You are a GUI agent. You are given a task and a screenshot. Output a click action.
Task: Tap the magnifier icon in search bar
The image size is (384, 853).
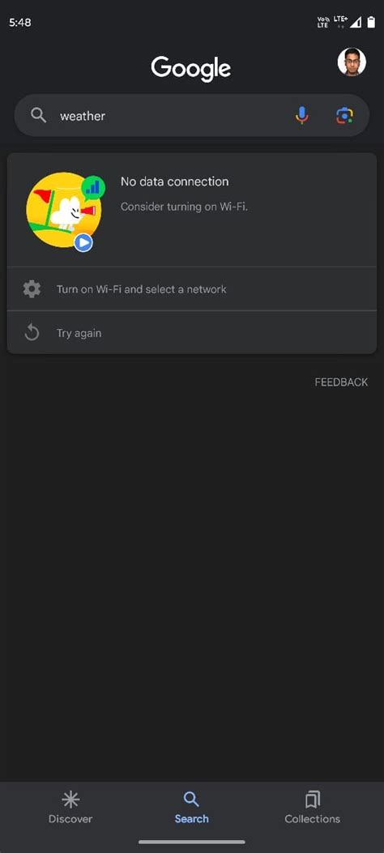click(x=39, y=115)
